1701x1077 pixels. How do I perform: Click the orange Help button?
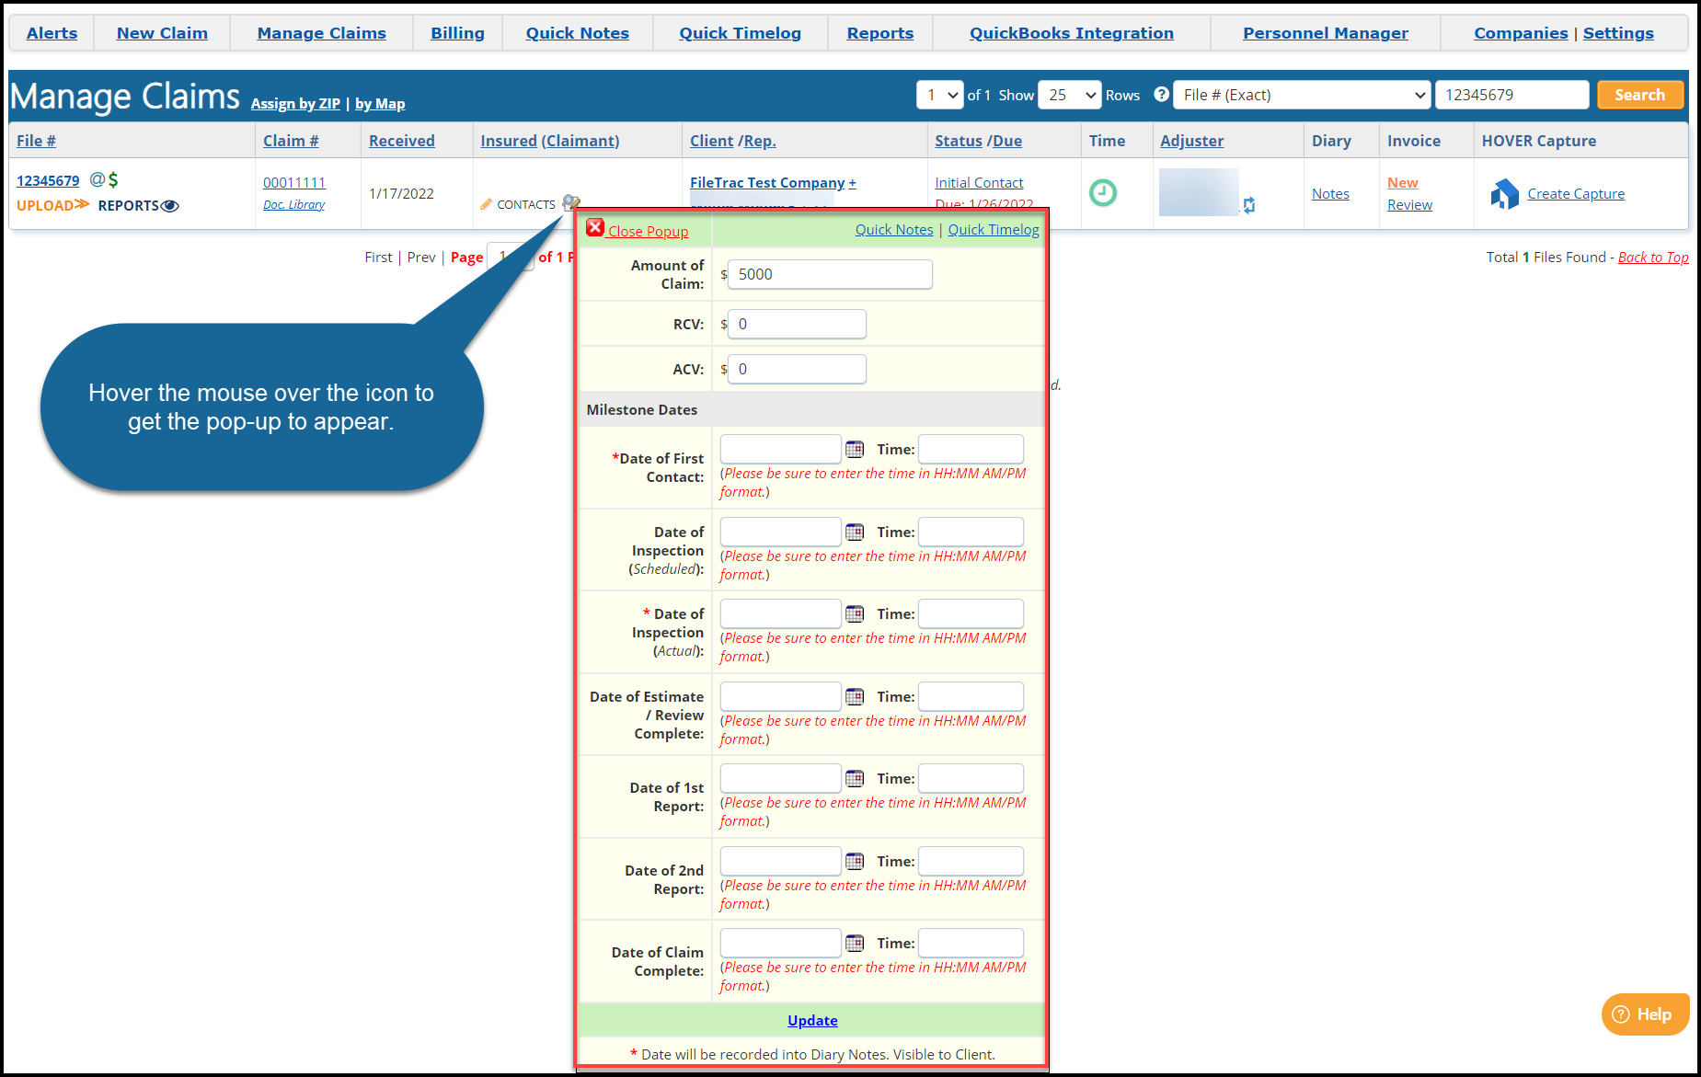click(1645, 1014)
